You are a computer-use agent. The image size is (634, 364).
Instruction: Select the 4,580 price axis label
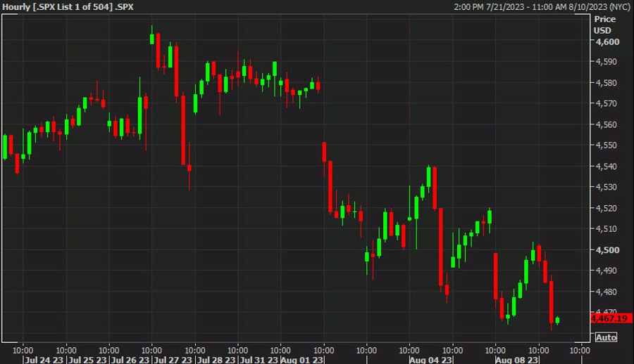coord(606,83)
